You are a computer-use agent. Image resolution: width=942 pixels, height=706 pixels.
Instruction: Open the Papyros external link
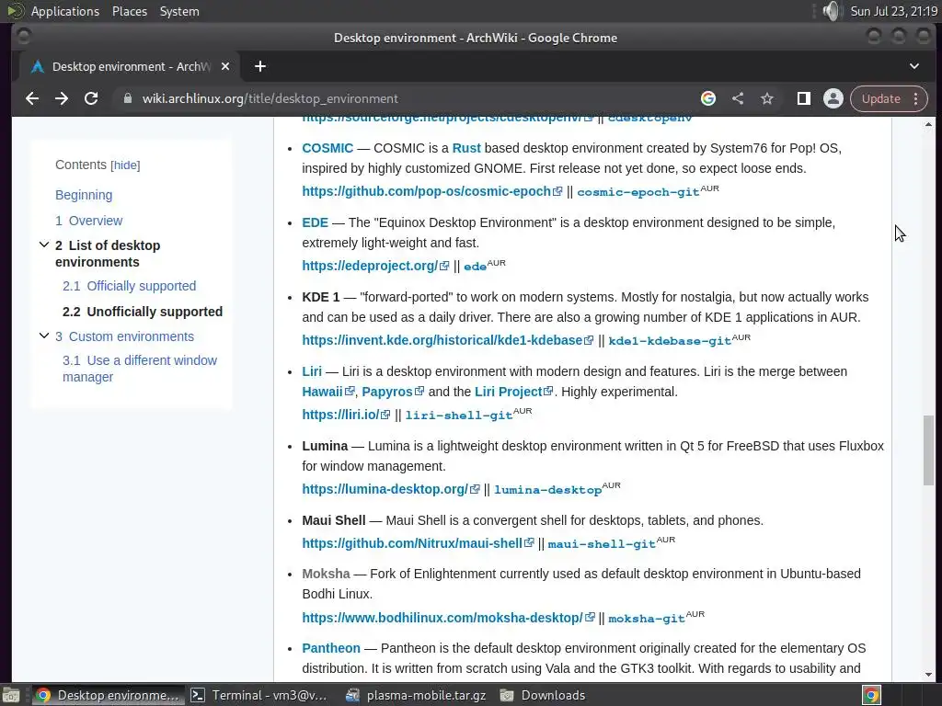click(393, 392)
